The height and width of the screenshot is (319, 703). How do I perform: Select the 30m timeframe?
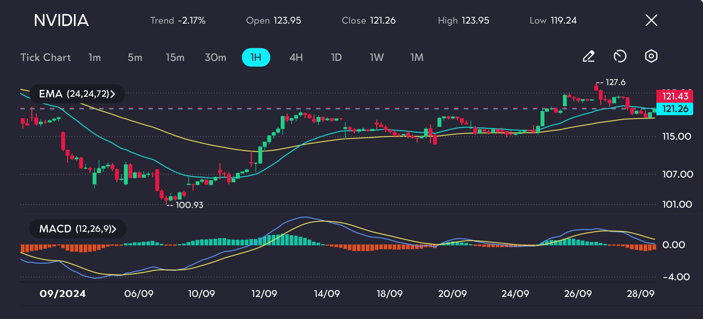tap(215, 57)
